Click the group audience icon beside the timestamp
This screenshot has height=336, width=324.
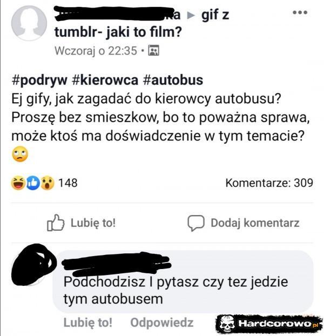coord(153,51)
